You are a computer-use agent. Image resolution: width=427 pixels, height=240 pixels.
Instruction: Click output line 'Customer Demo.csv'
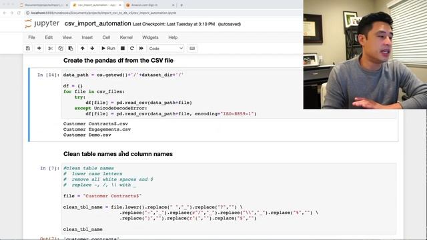pyautogui.click(x=87, y=135)
